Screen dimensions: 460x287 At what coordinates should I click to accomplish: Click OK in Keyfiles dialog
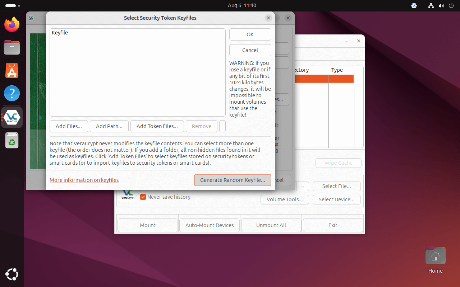(x=250, y=34)
